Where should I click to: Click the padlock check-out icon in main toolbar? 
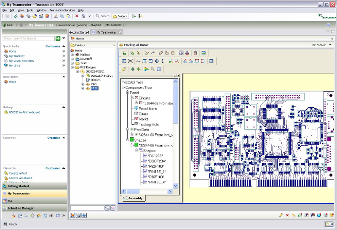point(83,16)
